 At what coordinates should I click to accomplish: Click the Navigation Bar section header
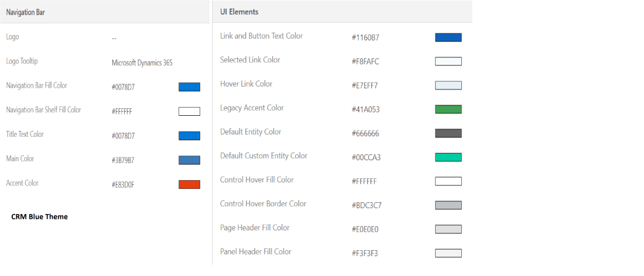coord(26,12)
